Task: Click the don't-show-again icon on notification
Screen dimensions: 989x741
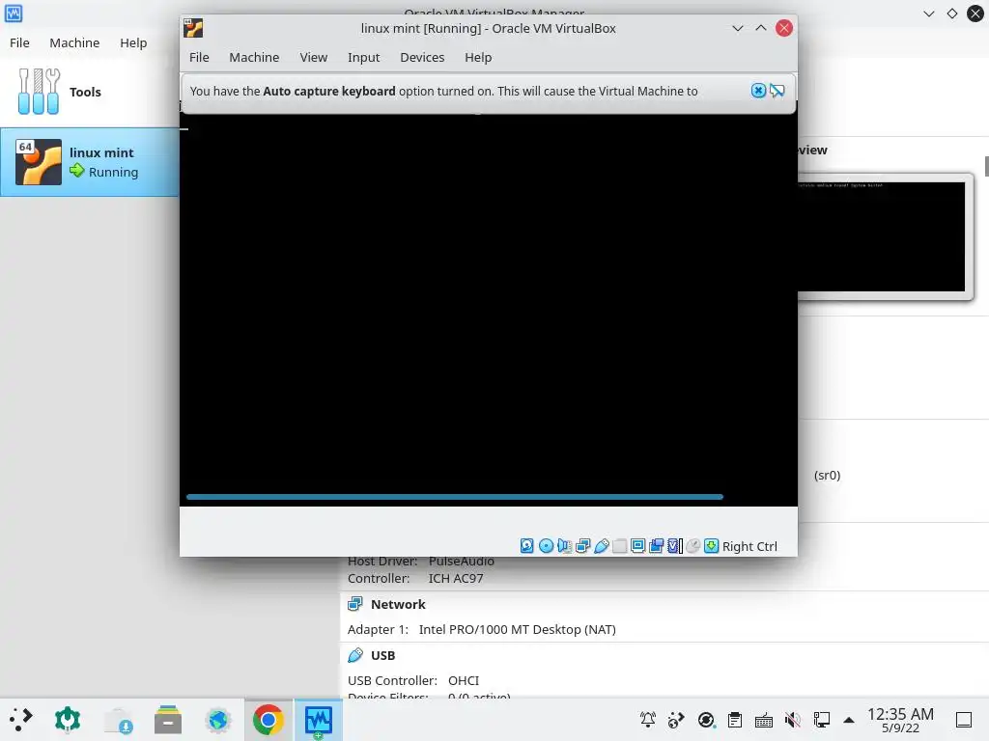Action: tap(777, 91)
